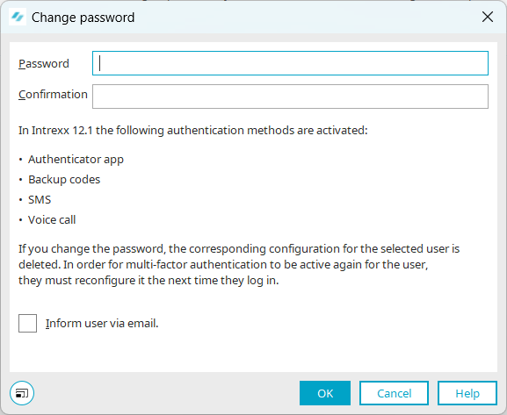Click the 'Change password' title text
The width and height of the screenshot is (507, 415).
click(x=83, y=18)
